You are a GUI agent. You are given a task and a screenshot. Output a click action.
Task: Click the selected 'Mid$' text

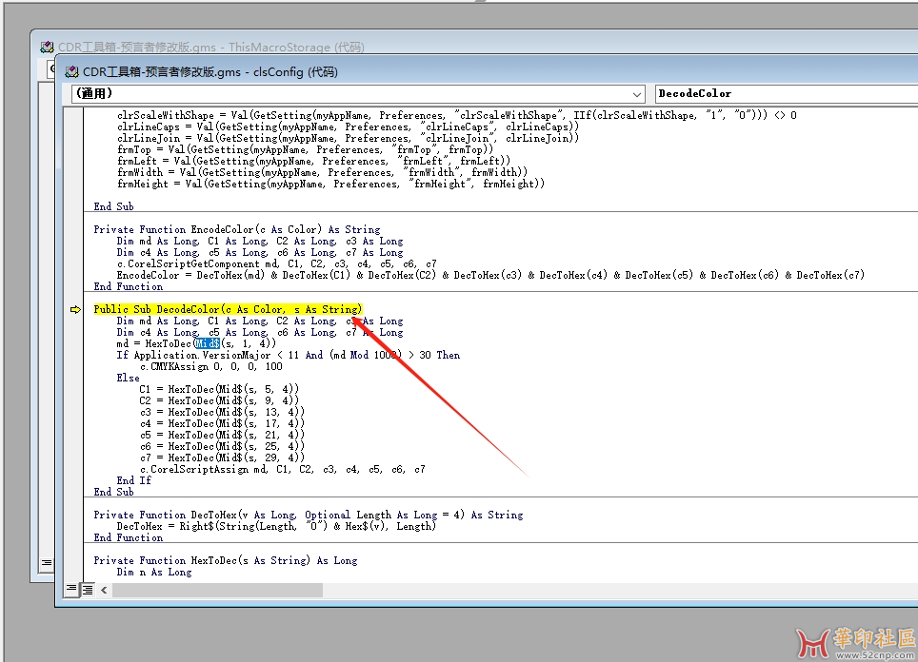(207, 344)
